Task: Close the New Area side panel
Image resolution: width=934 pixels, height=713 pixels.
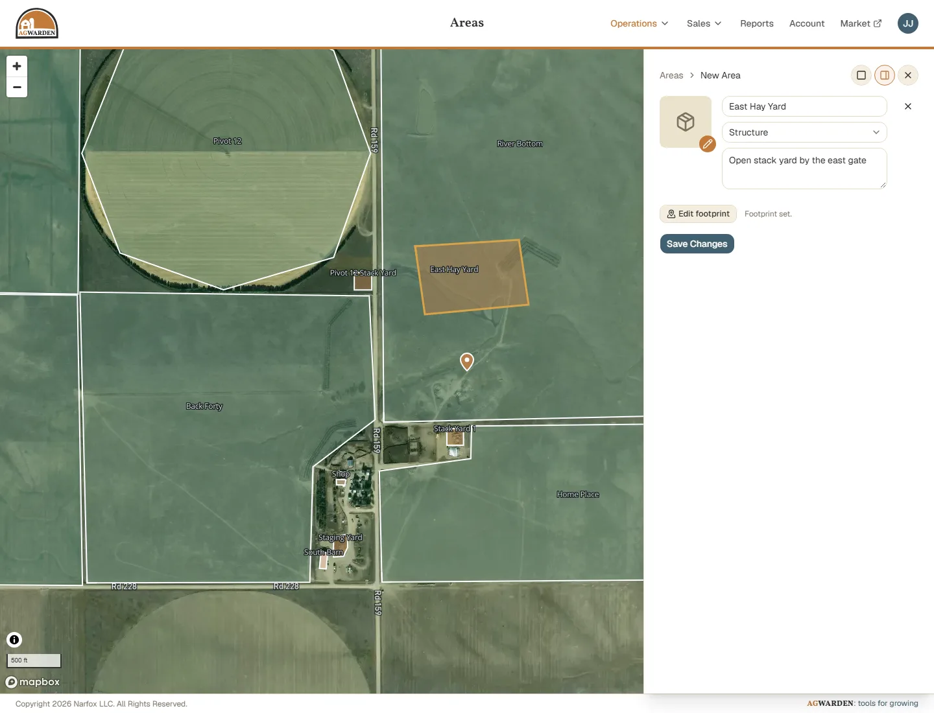Action: (908, 75)
